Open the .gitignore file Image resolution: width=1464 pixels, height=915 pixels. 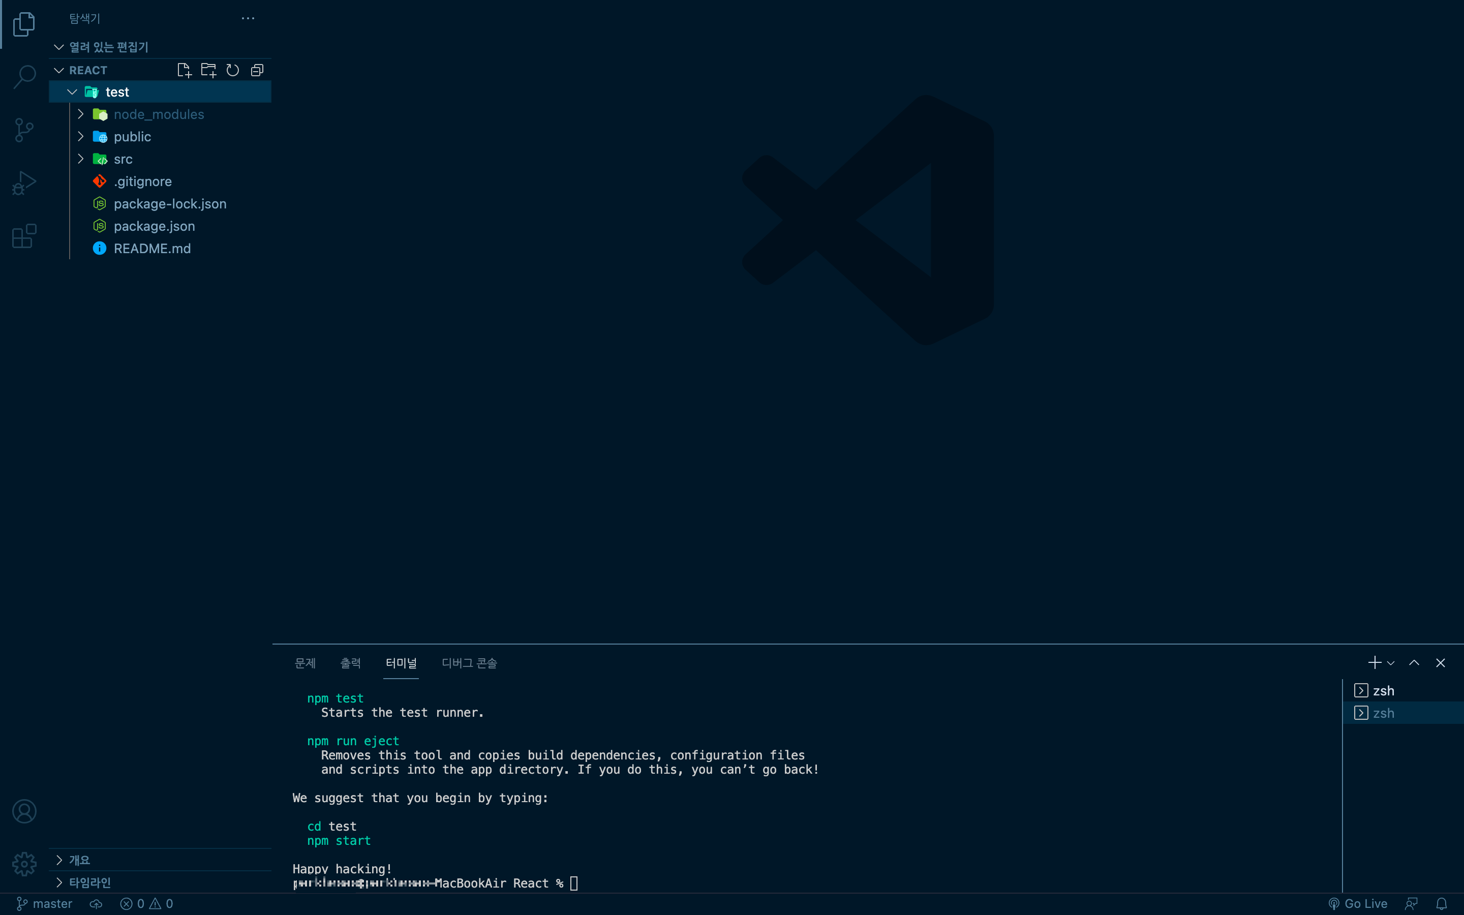160,181
